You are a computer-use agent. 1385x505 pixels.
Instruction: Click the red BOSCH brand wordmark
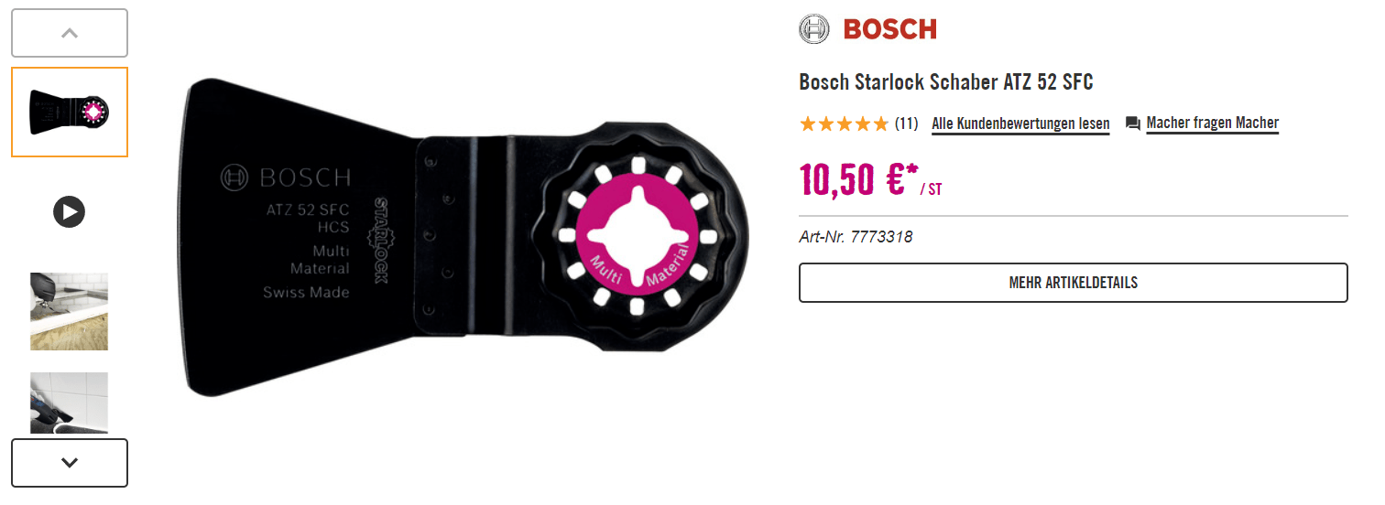[x=889, y=29]
